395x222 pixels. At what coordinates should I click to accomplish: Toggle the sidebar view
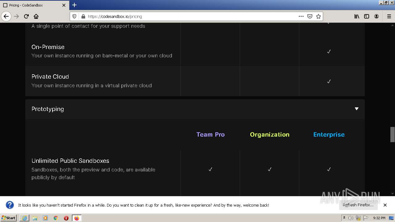[x=367, y=16]
